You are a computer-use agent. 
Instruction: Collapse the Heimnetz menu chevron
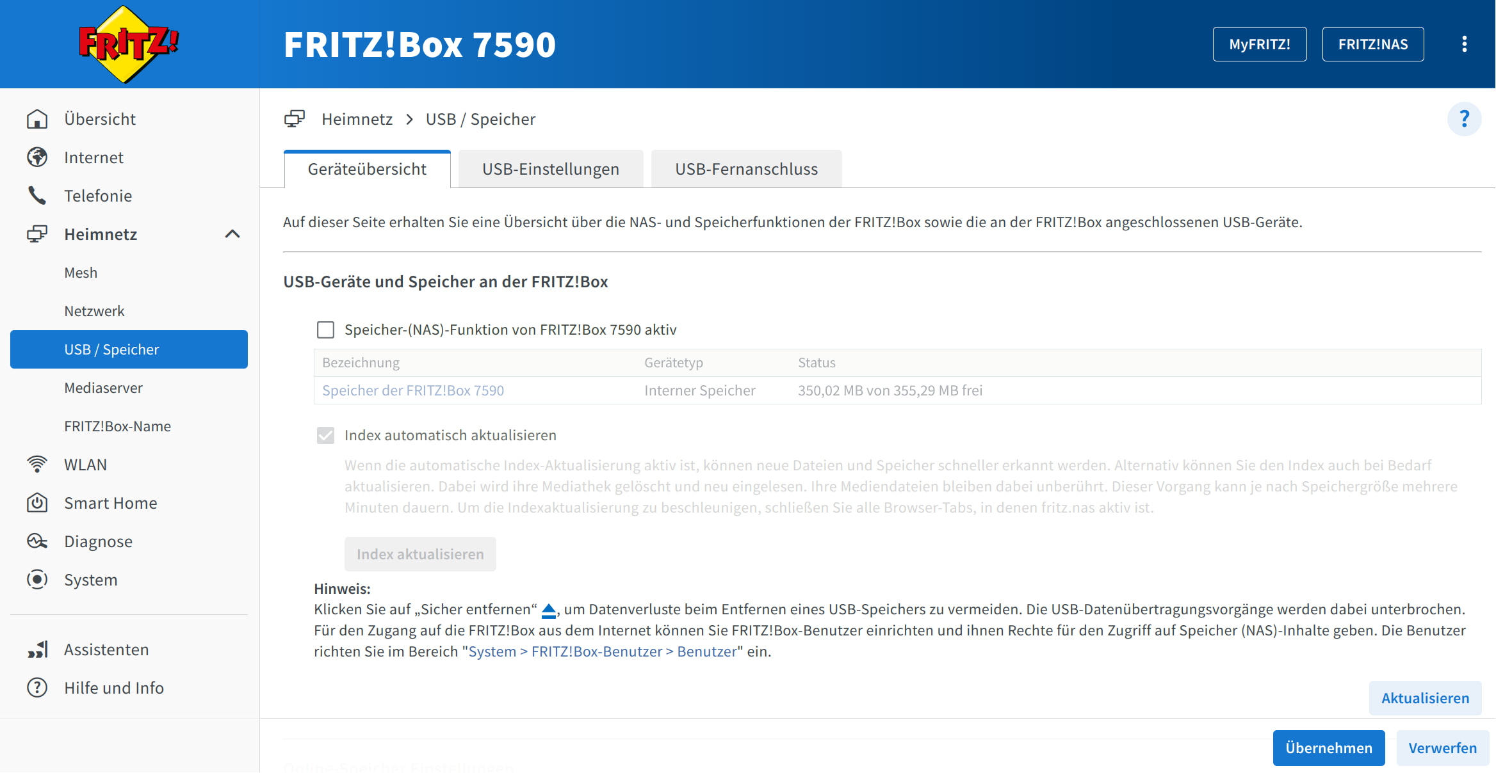coord(232,234)
